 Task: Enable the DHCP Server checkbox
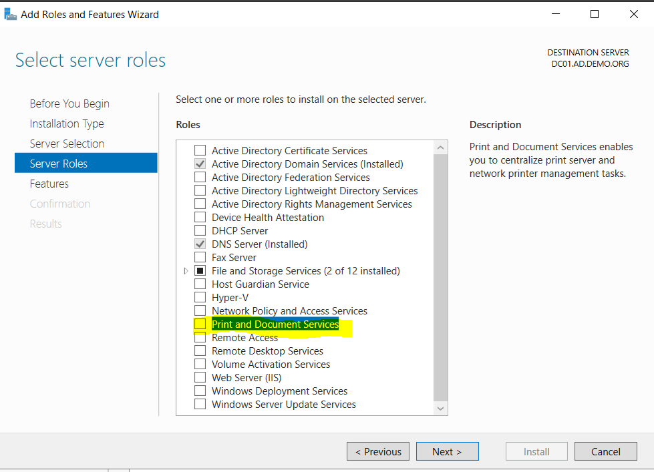(200, 230)
